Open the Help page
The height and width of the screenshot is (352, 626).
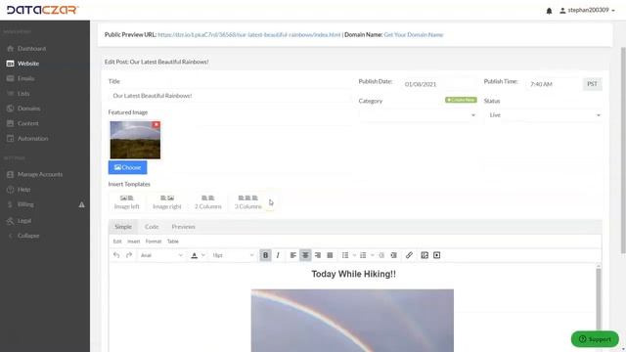(23, 190)
